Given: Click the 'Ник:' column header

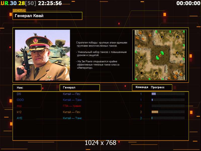Looking at the screenshot, I should tap(27, 88).
